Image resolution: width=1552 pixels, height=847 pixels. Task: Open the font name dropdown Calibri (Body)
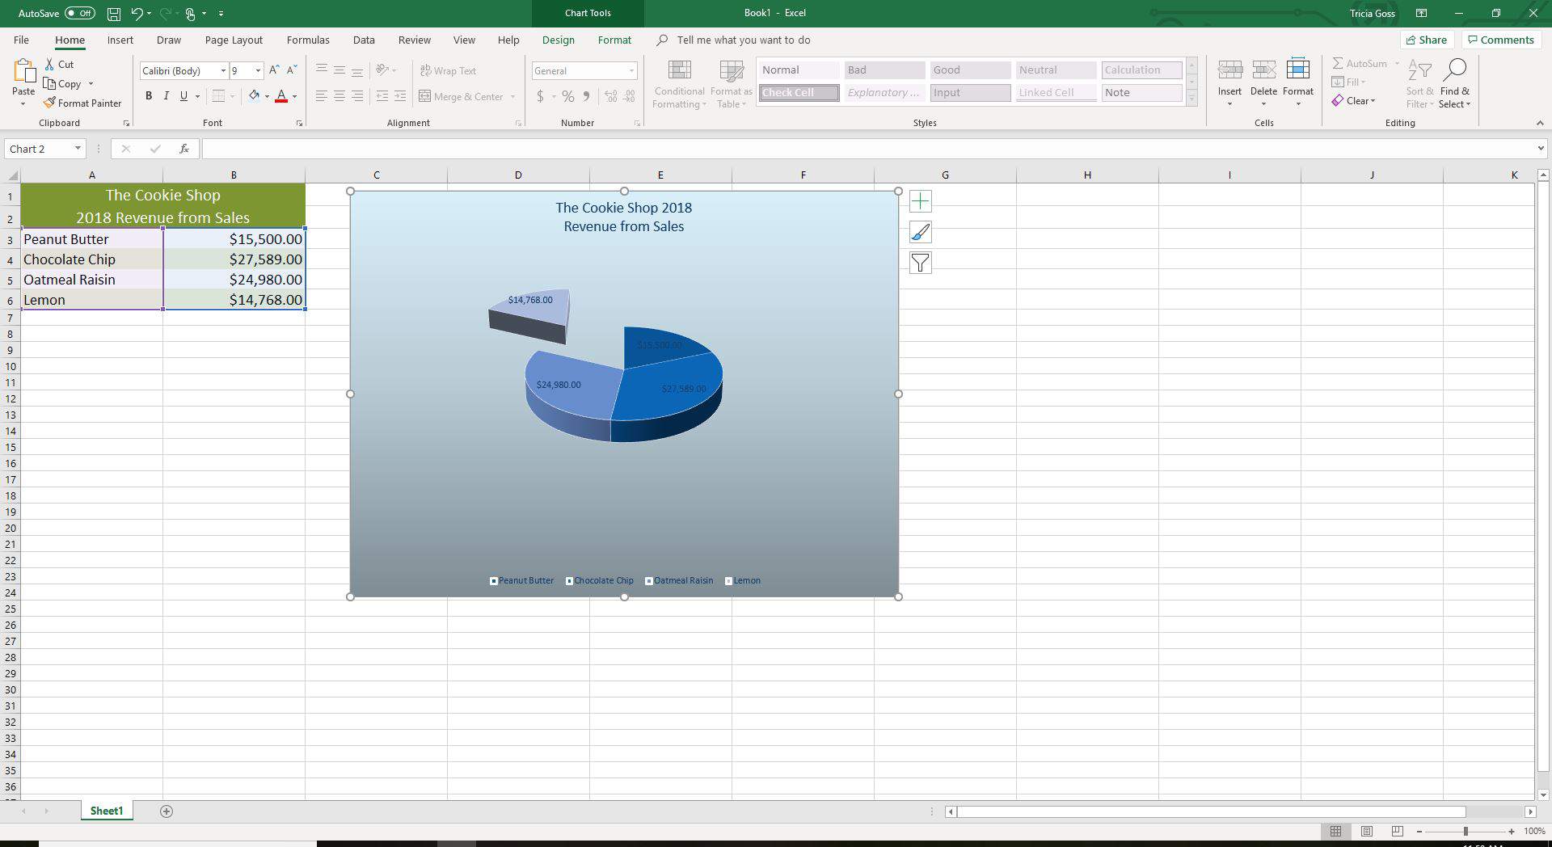click(x=223, y=71)
